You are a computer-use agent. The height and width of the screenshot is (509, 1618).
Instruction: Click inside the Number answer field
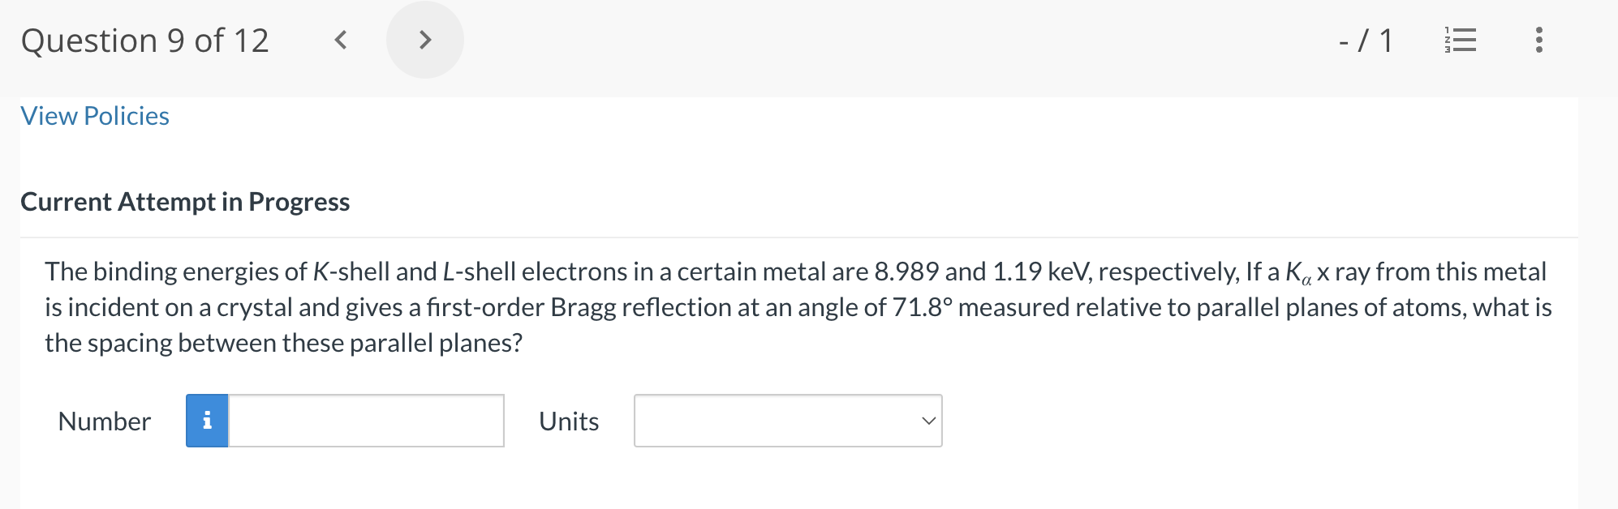365,421
